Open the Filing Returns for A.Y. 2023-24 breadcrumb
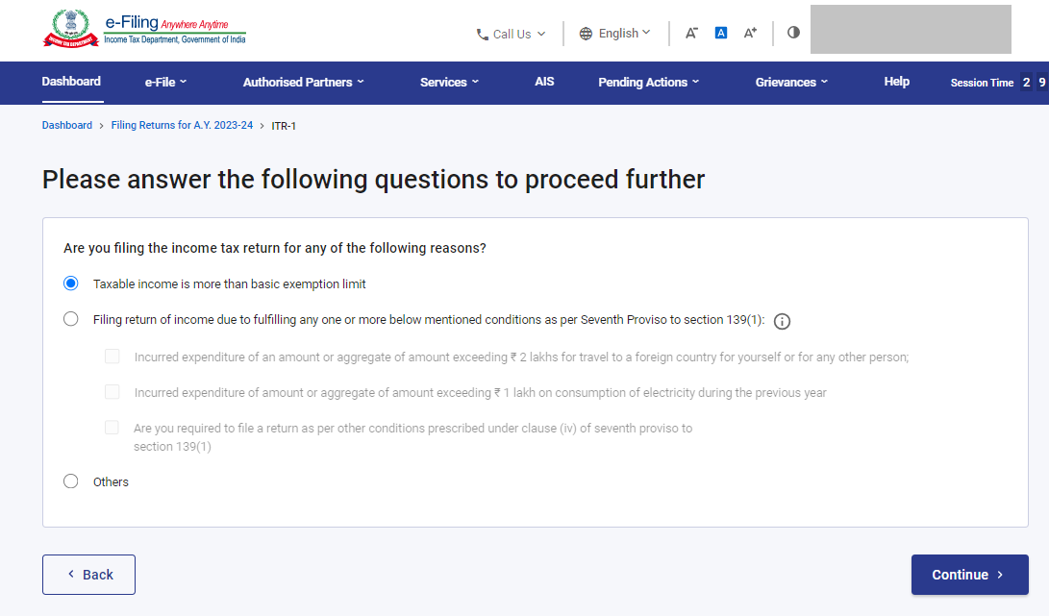 pyautogui.click(x=182, y=125)
